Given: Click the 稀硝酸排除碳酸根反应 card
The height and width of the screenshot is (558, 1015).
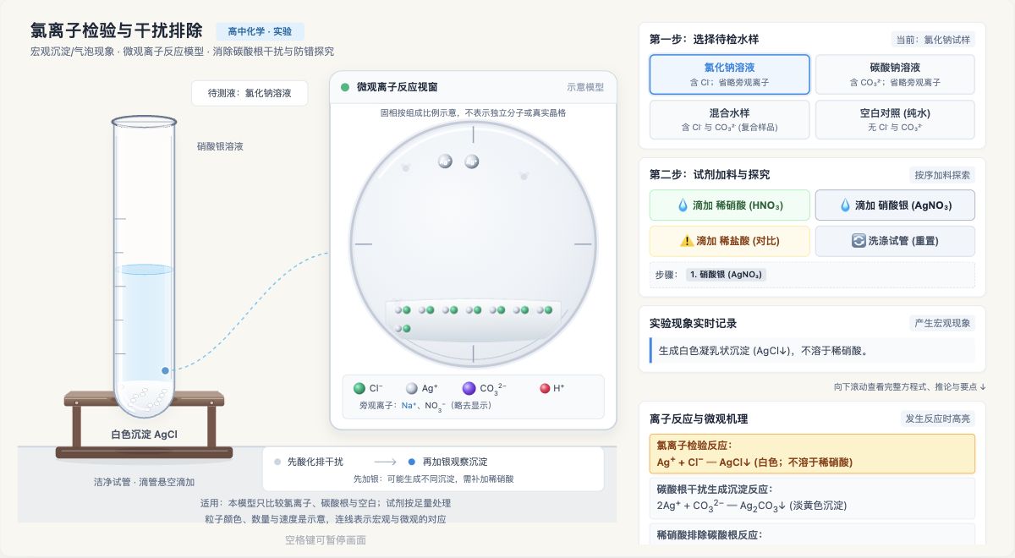Looking at the screenshot, I should click(x=812, y=534).
